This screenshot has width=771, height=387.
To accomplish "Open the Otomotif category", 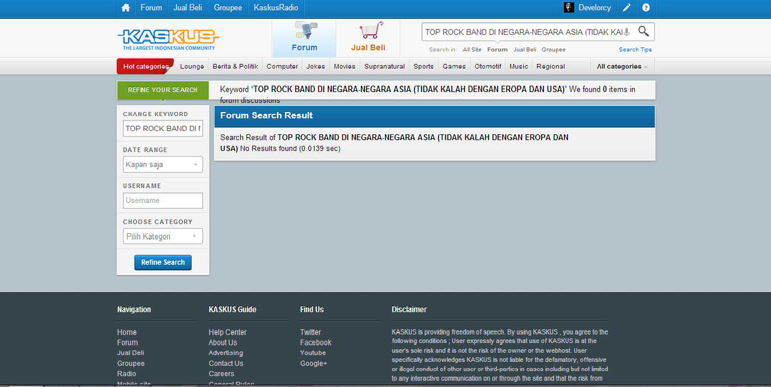I will [x=488, y=66].
